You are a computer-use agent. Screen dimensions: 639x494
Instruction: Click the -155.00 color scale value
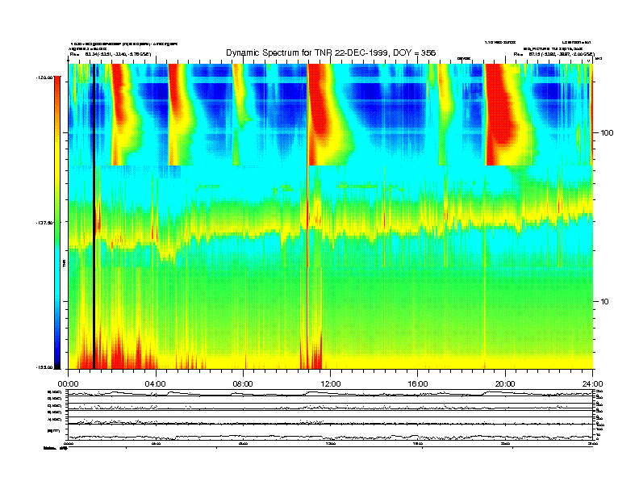pos(44,367)
